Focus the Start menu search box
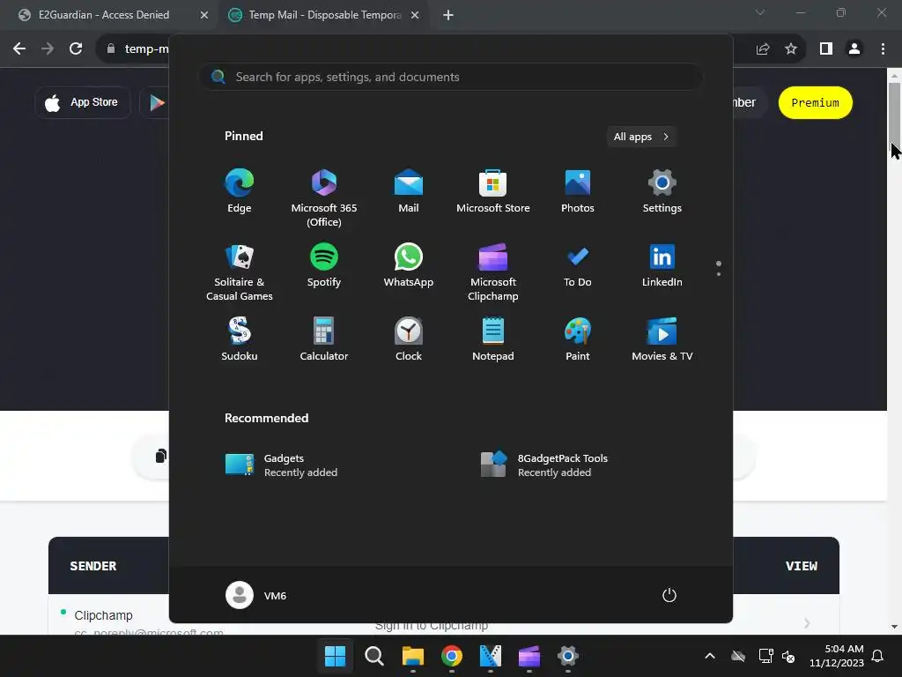 pyautogui.click(x=451, y=78)
